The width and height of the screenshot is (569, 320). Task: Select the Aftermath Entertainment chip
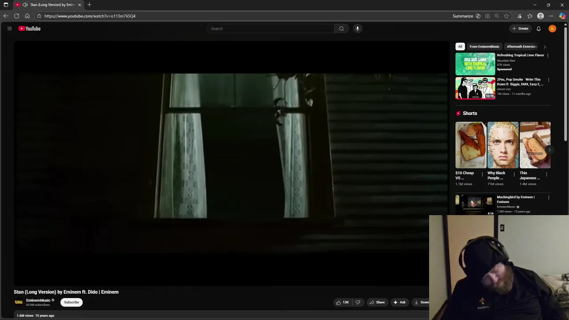tap(522, 46)
